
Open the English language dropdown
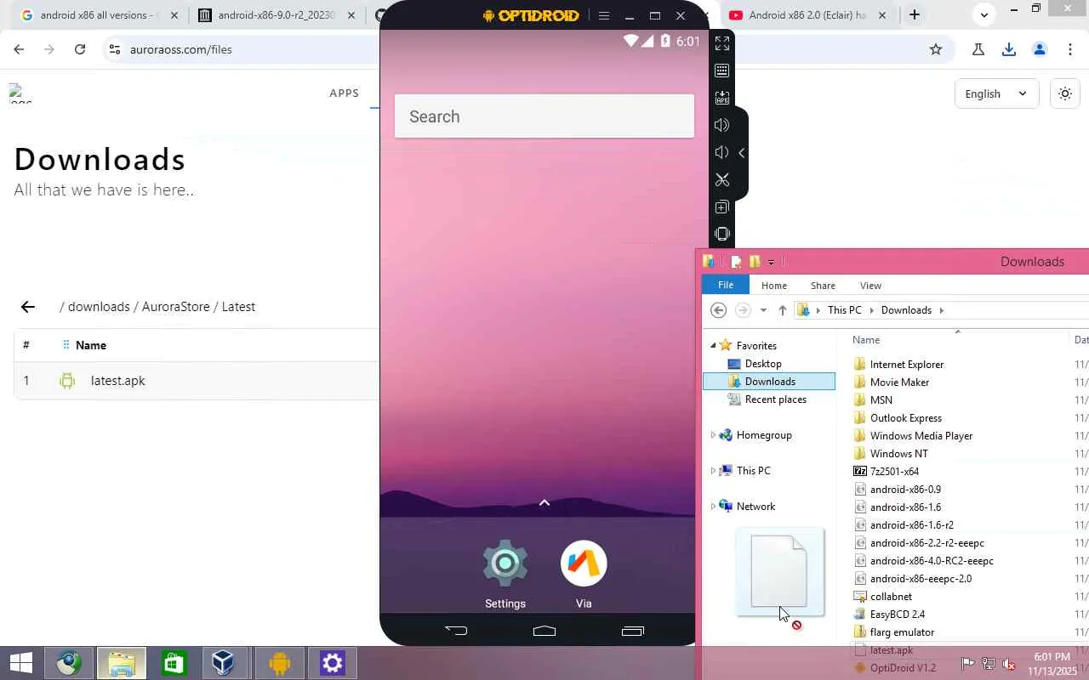[996, 93]
